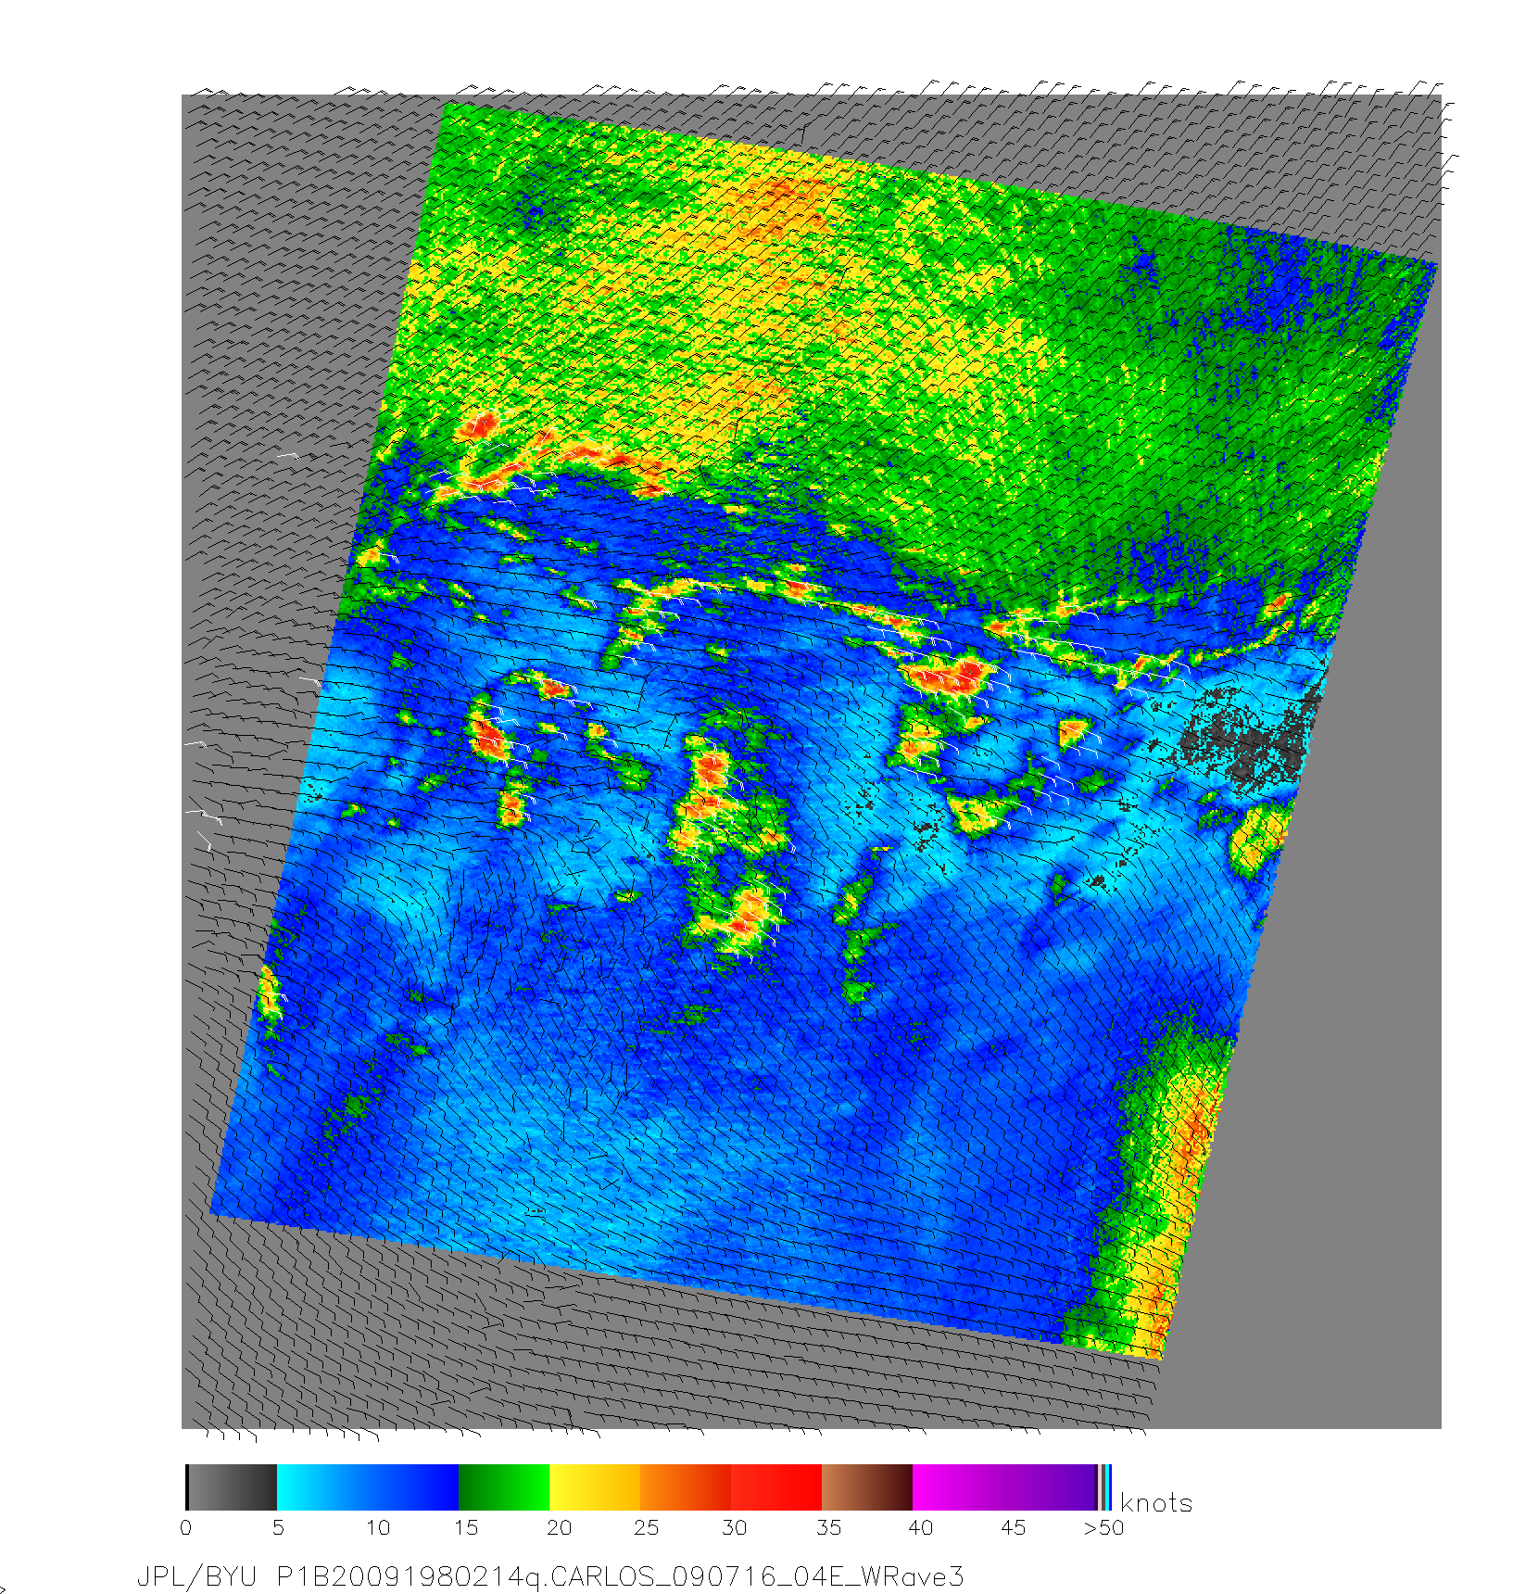Click the magenta-purple 40-50 knots legend segment
The height and width of the screenshot is (1594, 1538).
point(1004,1487)
